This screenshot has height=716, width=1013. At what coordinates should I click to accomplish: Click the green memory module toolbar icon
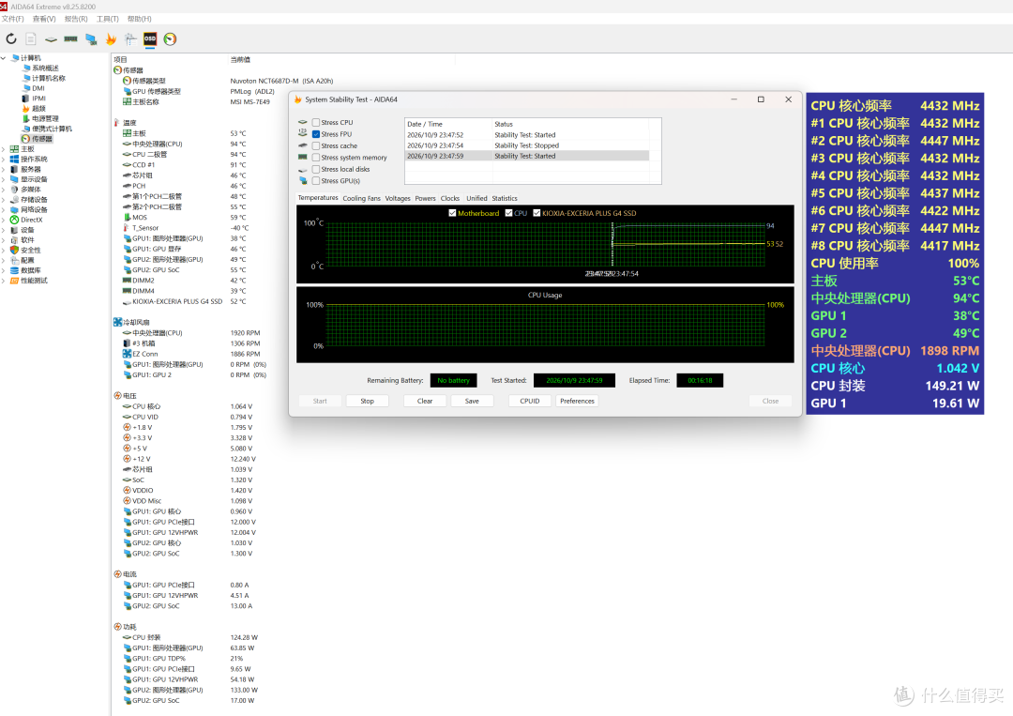71,39
